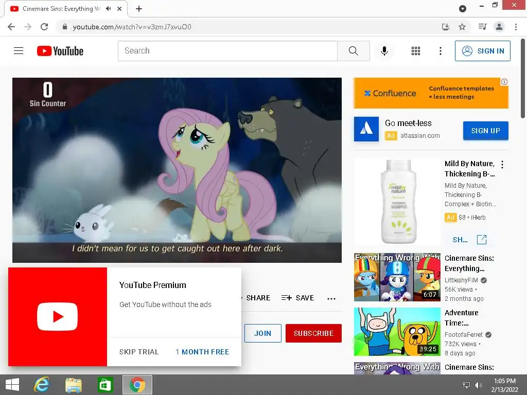527x395 pixels.
Task: Click the search magnifier button
Action: click(x=353, y=51)
